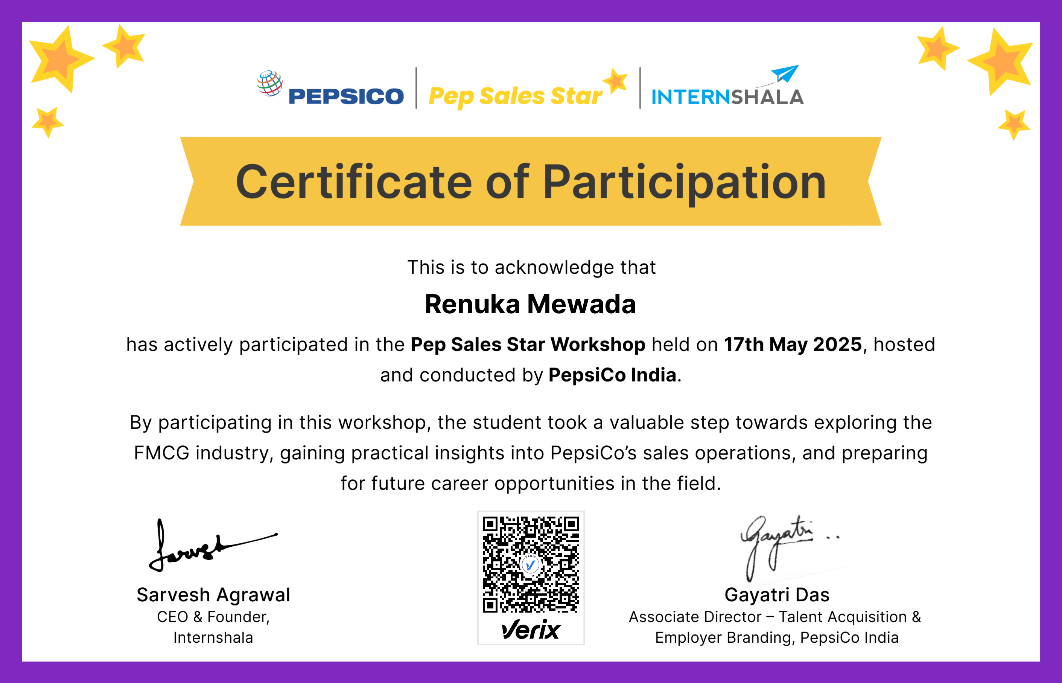
Task: Click the star beside Pep Sales Star
Action: click(615, 81)
